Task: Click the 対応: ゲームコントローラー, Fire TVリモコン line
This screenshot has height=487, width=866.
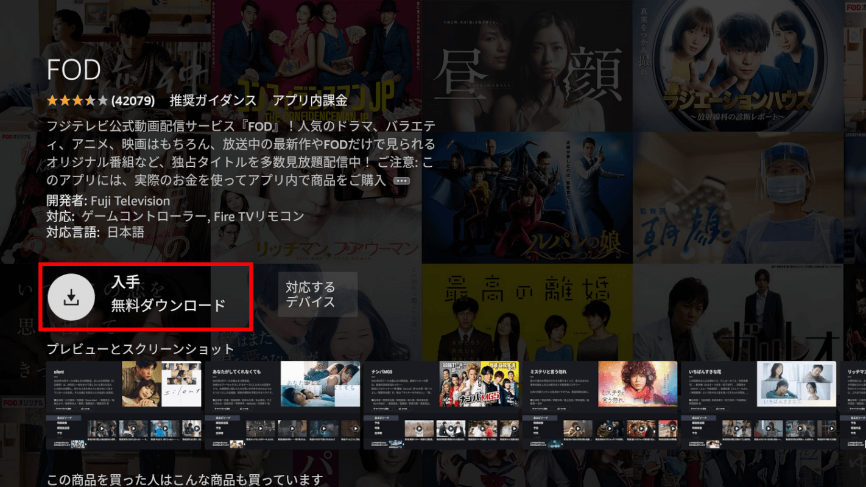Action: pos(175,216)
